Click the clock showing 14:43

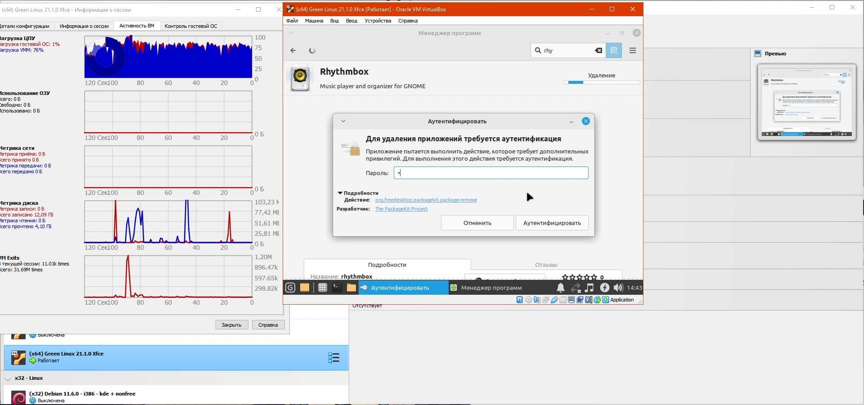point(634,288)
